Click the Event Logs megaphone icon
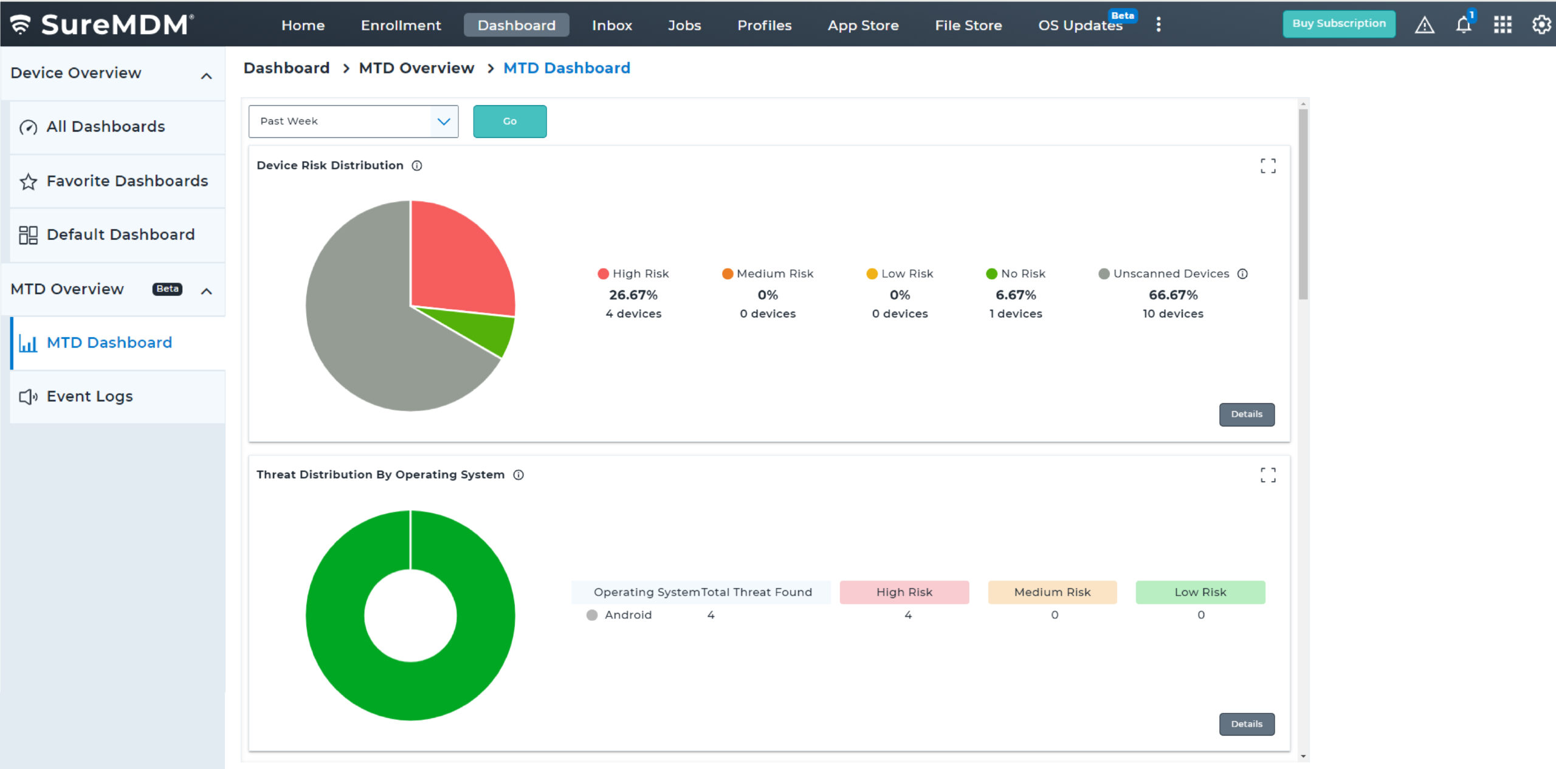The width and height of the screenshot is (1556, 769). pos(28,397)
